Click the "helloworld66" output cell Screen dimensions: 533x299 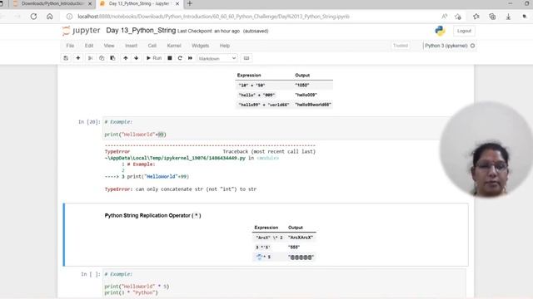(x=313, y=105)
